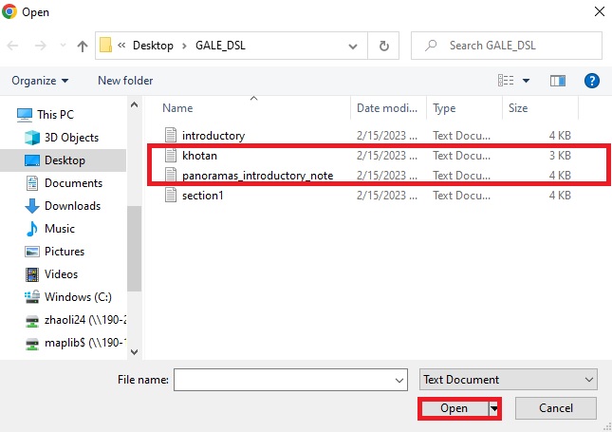Open the view options dropdown arrow
The width and height of the screenshot is (612, 432).
click(526, 81)
